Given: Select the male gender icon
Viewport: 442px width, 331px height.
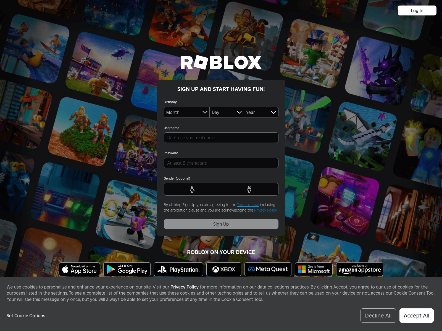Looking at the screenshot, I should pyautogui.click(x=249, y=189).
